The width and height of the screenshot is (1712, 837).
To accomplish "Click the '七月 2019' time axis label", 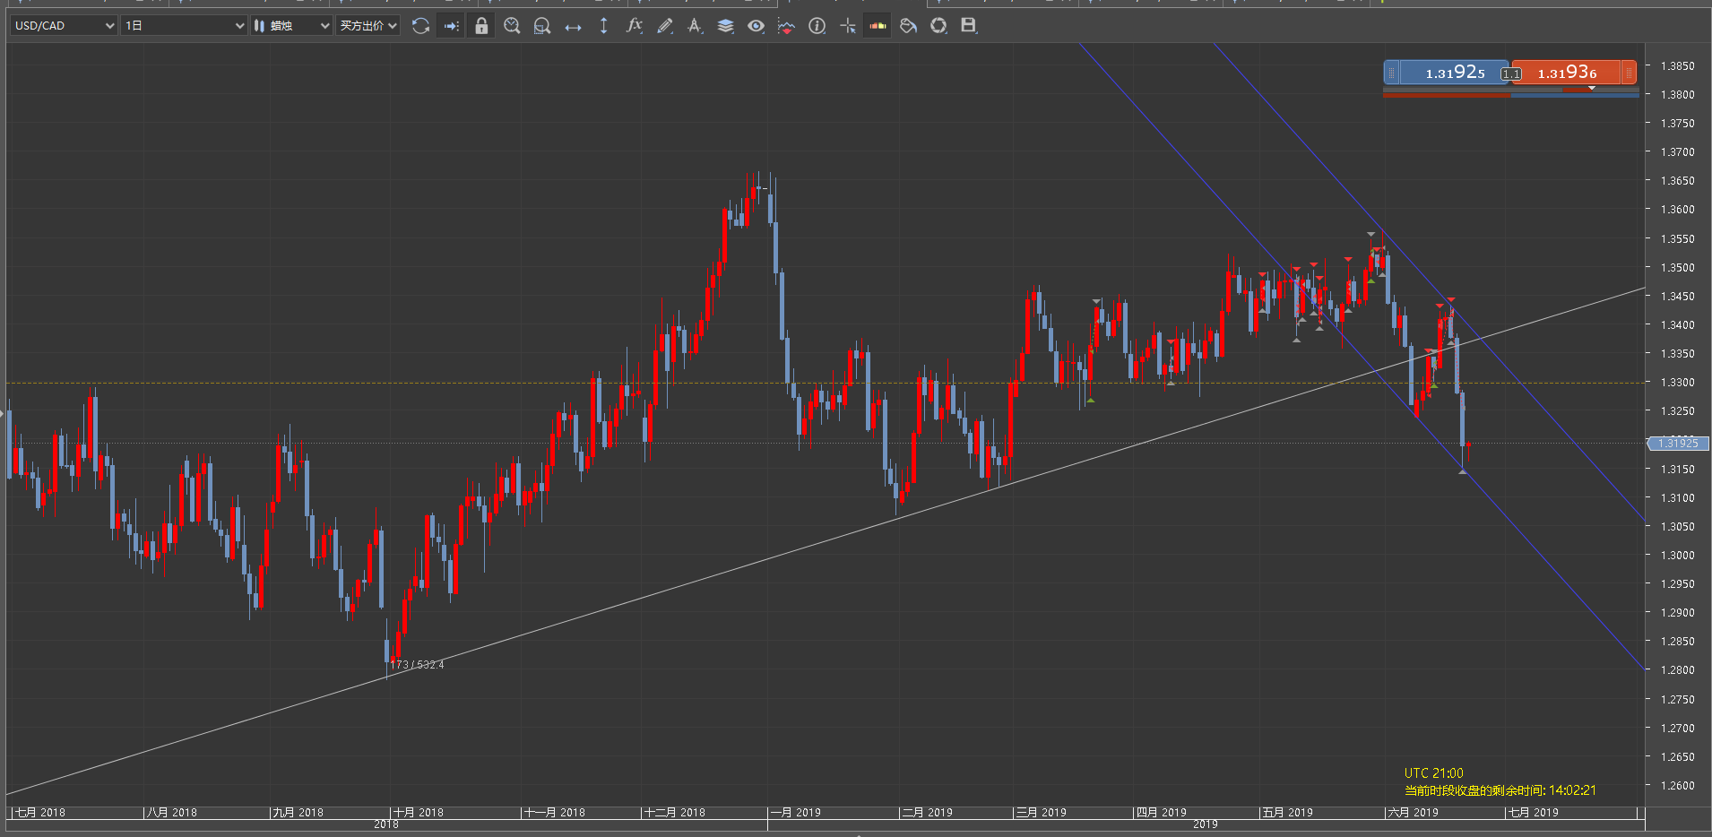I will click(x=1534, y=813).
